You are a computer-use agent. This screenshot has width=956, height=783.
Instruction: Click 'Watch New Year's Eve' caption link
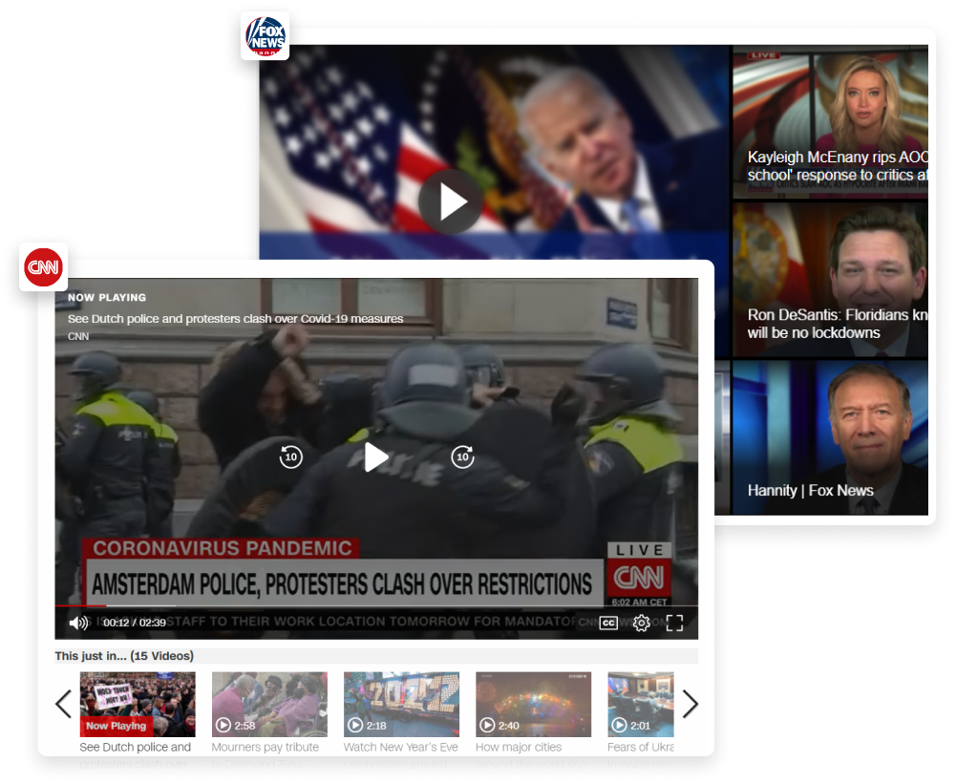pyautogui.click(x=400, y=747)
